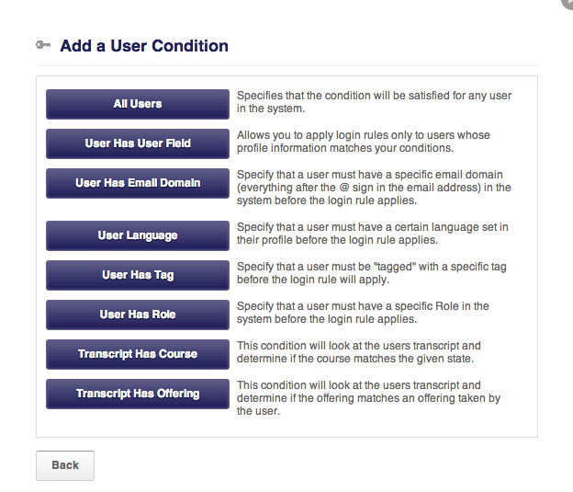The height and width of the screenshot is (492, 573).
Task: Click the All Users description text
Action: 374,102
